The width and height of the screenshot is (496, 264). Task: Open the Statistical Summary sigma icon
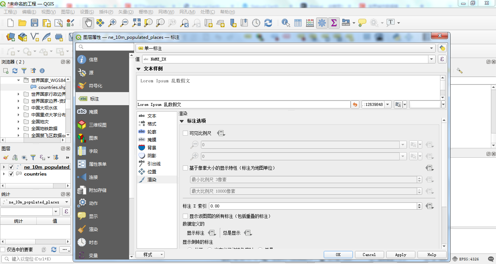pos(334,23)
